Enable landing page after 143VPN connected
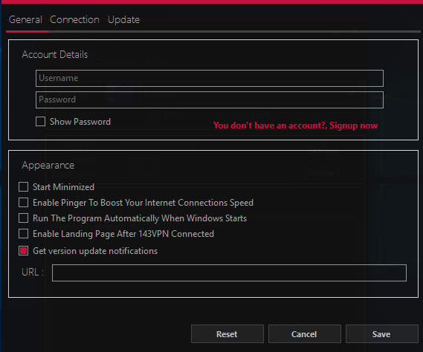The width and height of the screenshot is (423, 352). (x=24, y=234)
